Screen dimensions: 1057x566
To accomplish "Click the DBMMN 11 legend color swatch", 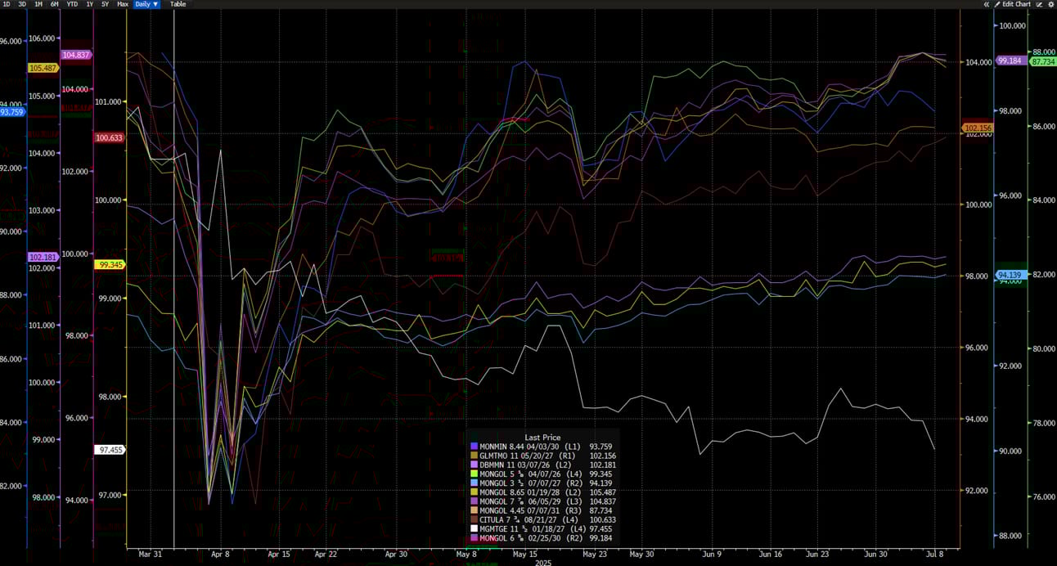I will point(475,465).
